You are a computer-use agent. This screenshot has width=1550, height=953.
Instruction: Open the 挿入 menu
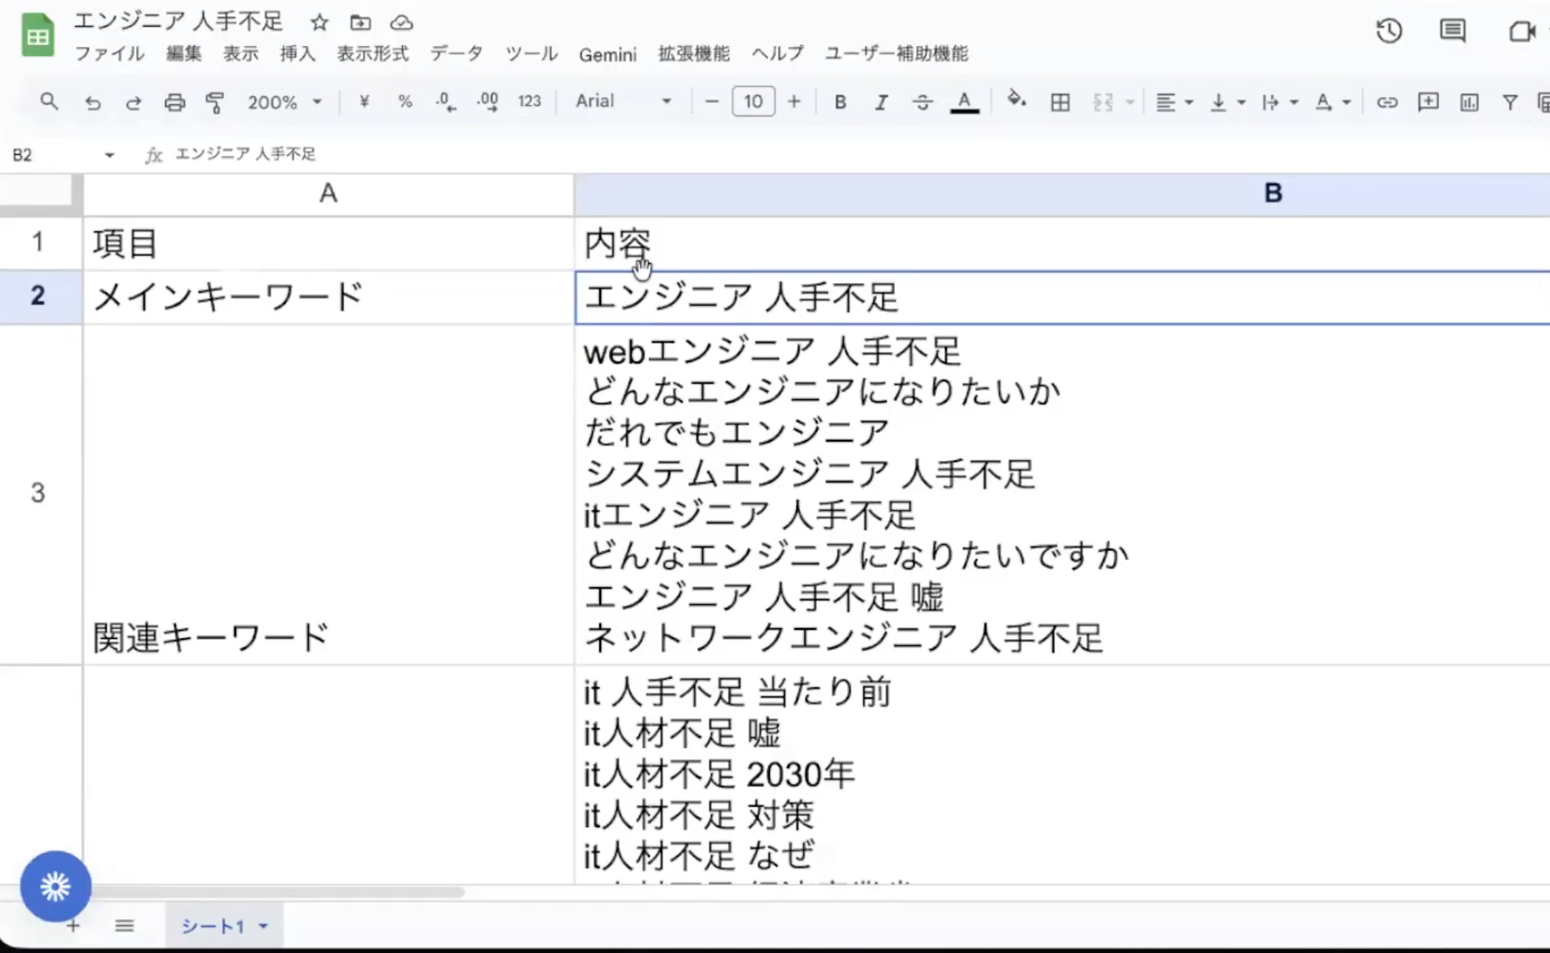point(298,53)
